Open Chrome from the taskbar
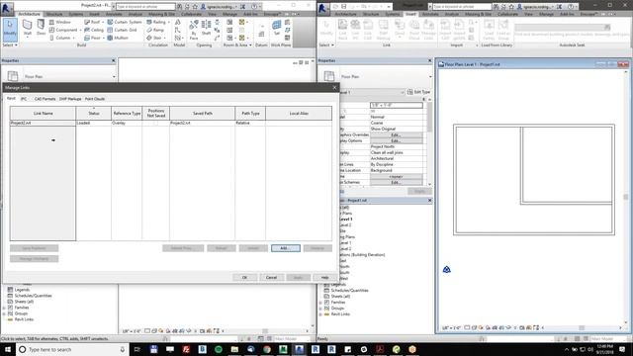This screenshot has height=356, width=633. coord(267,349)
